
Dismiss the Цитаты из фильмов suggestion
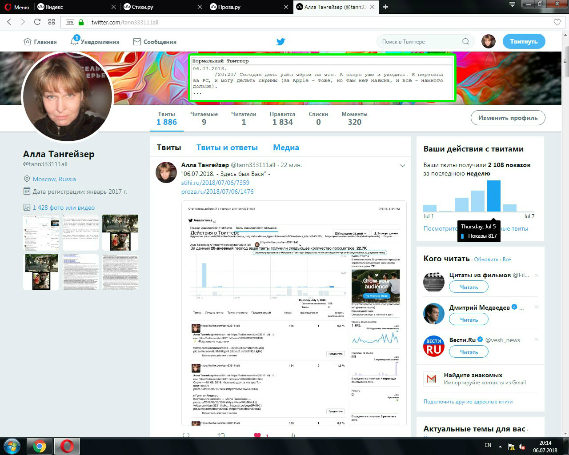[x=537, y=275]
